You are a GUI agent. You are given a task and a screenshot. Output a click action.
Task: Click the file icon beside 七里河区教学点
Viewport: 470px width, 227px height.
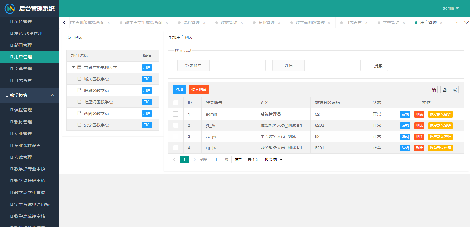(x=79, y=102)
